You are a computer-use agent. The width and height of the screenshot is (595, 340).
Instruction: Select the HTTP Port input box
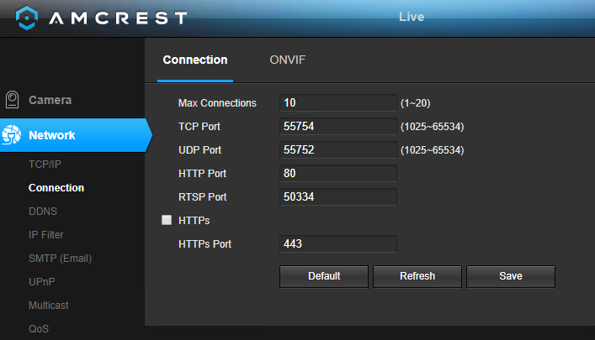tap(338, 174)
